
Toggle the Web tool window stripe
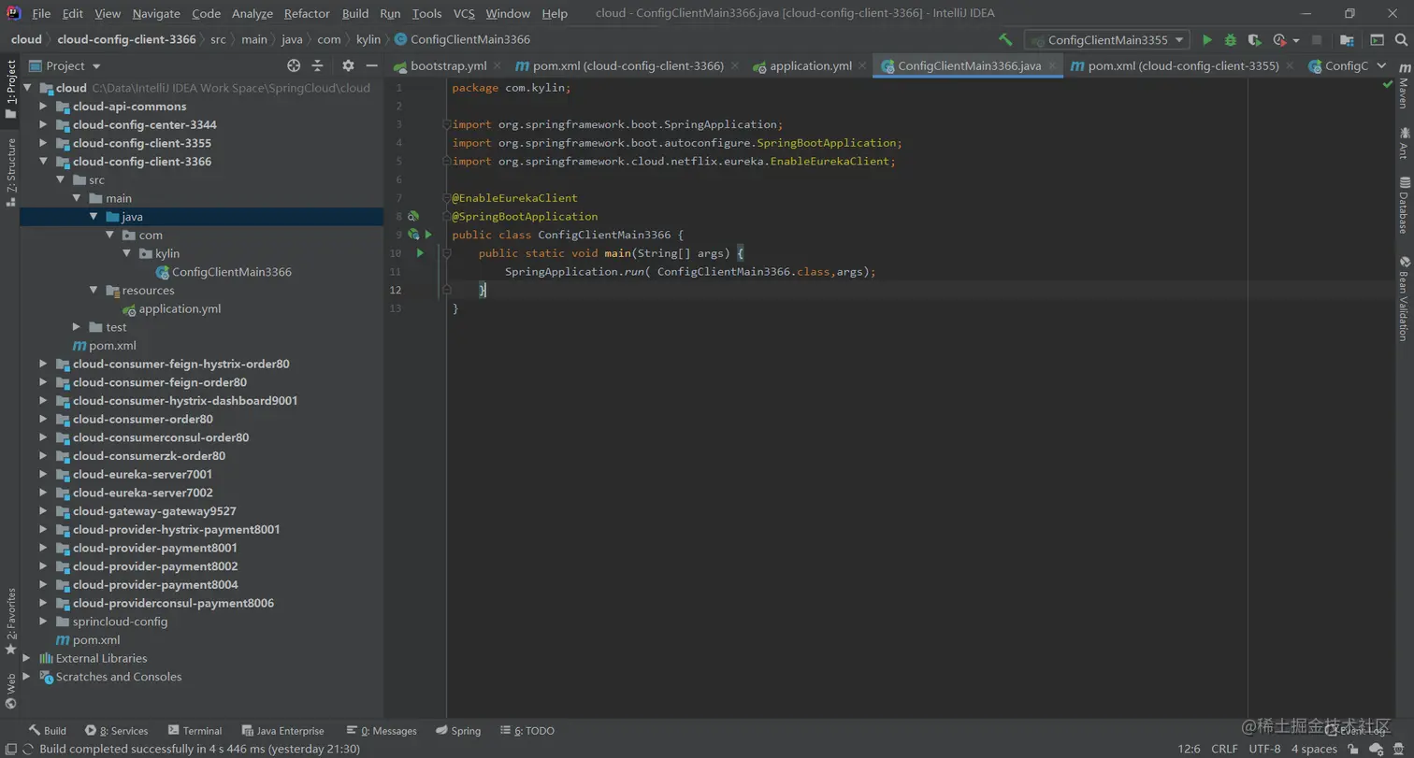[10, 693]
